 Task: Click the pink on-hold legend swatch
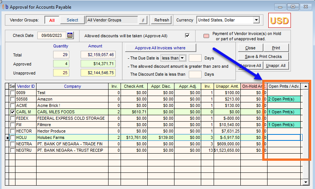click(206, 36)
